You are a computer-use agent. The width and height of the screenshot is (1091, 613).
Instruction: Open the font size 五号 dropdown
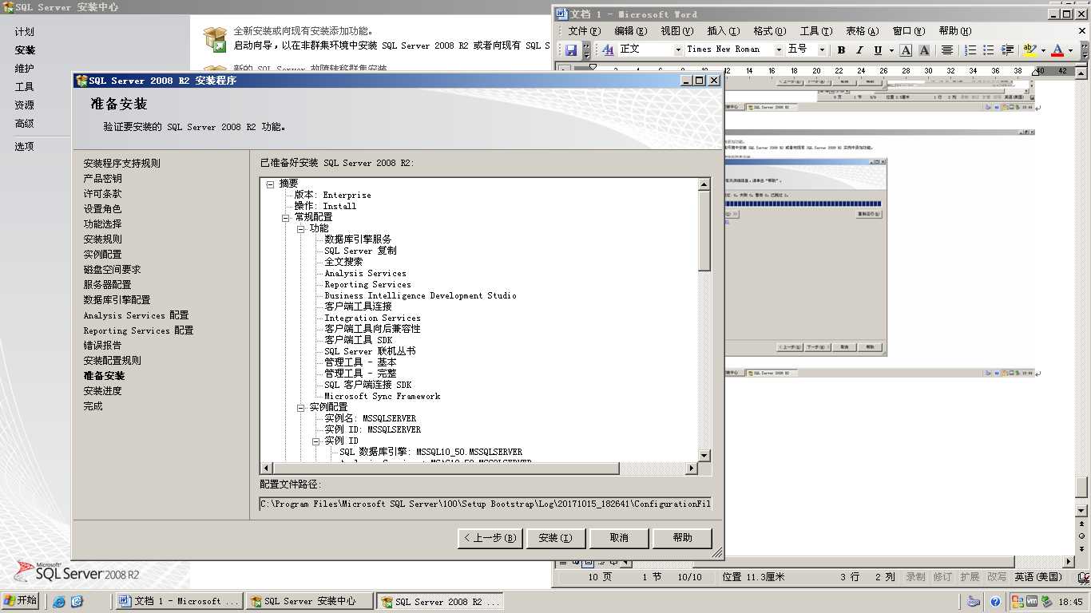click(822, 49)
